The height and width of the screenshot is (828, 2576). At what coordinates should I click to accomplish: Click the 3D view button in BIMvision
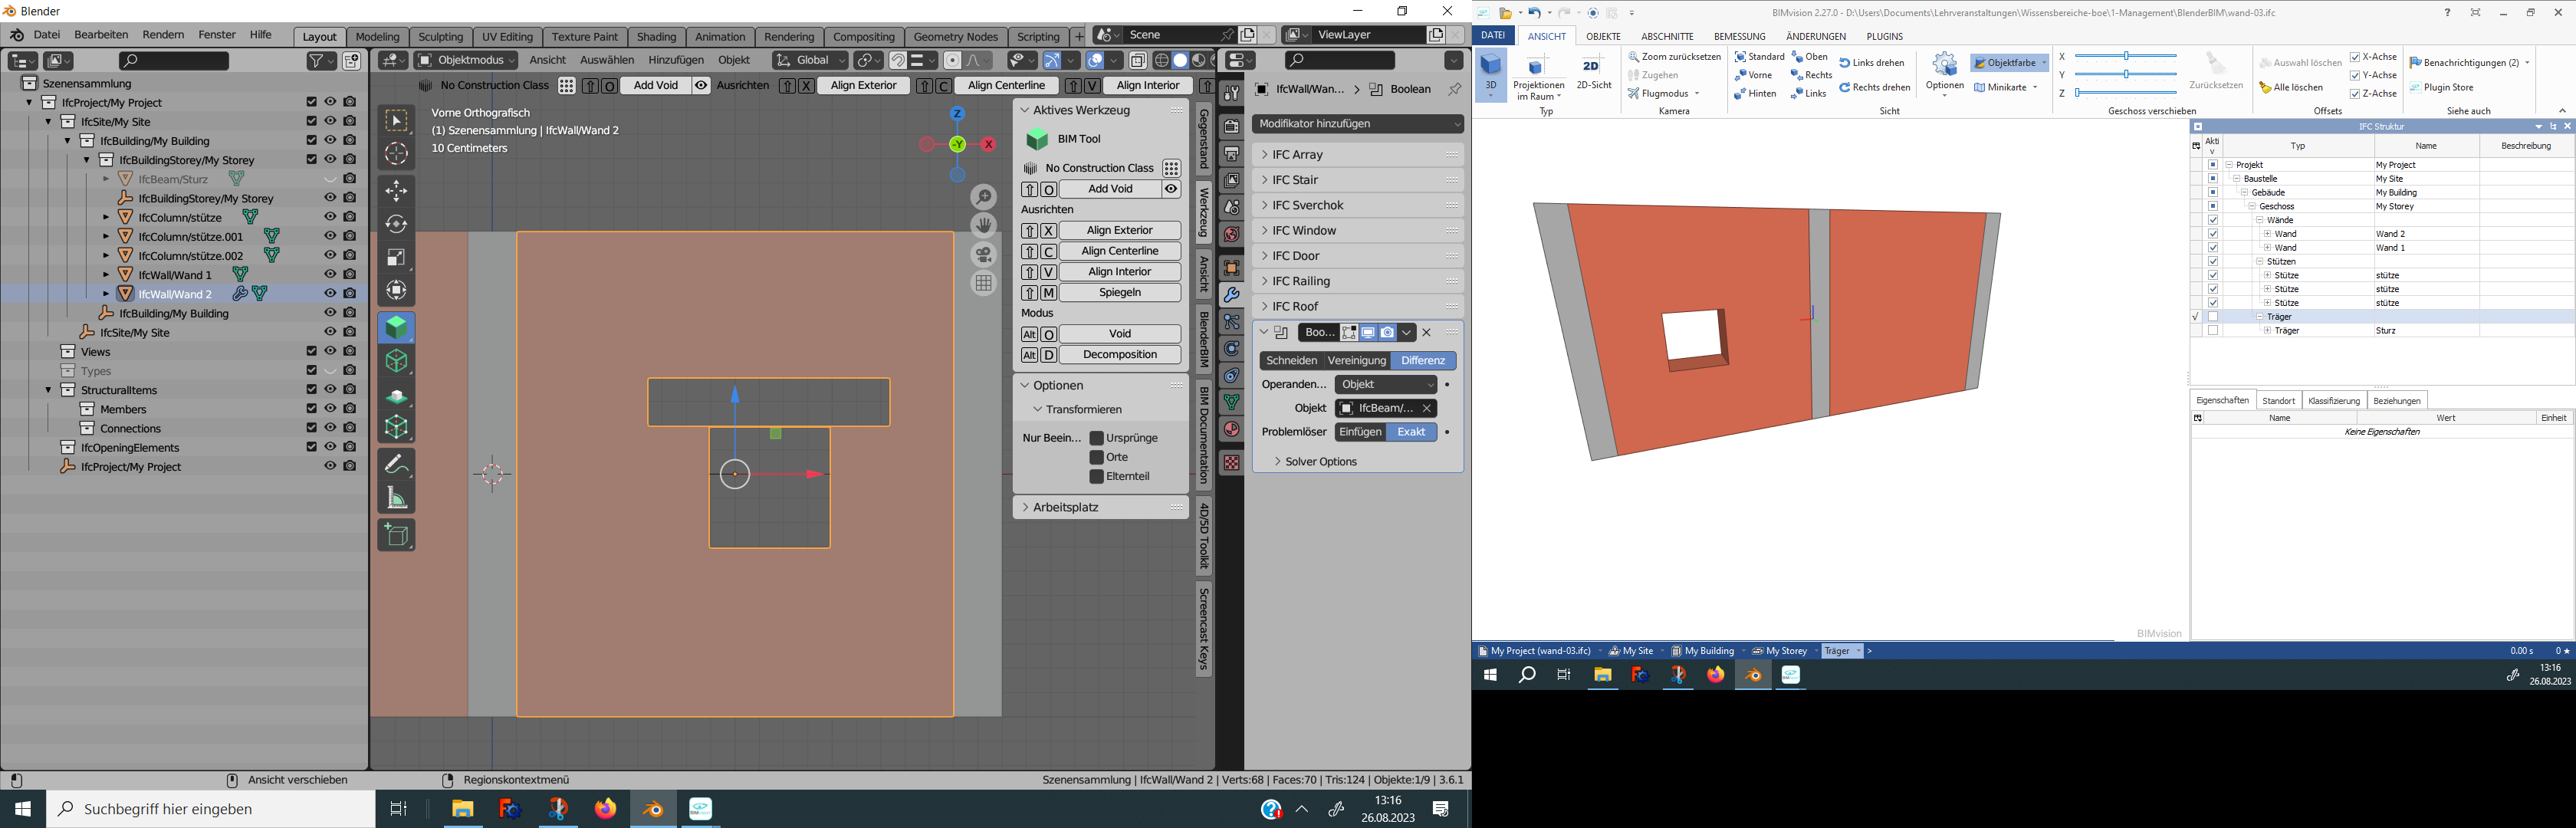(1491, 75)
